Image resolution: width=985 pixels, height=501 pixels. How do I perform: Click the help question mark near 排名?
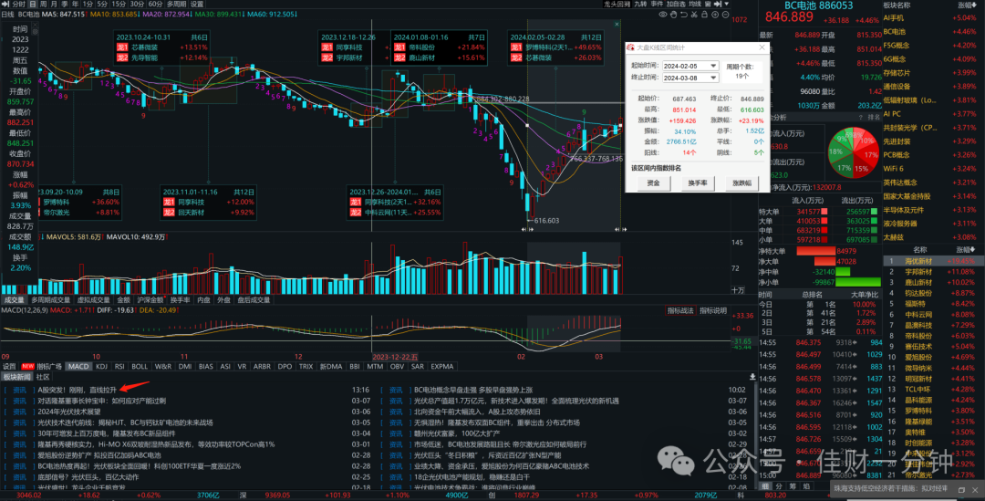pos(861,118)
